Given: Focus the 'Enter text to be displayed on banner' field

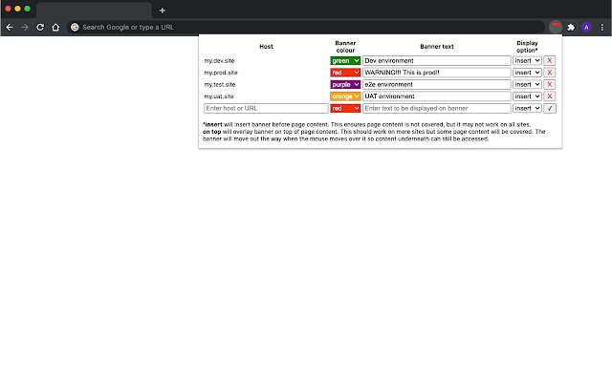Looking at the screenshot, I should (437, 108).
